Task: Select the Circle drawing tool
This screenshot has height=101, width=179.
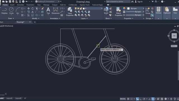Action: coord(11,11)
